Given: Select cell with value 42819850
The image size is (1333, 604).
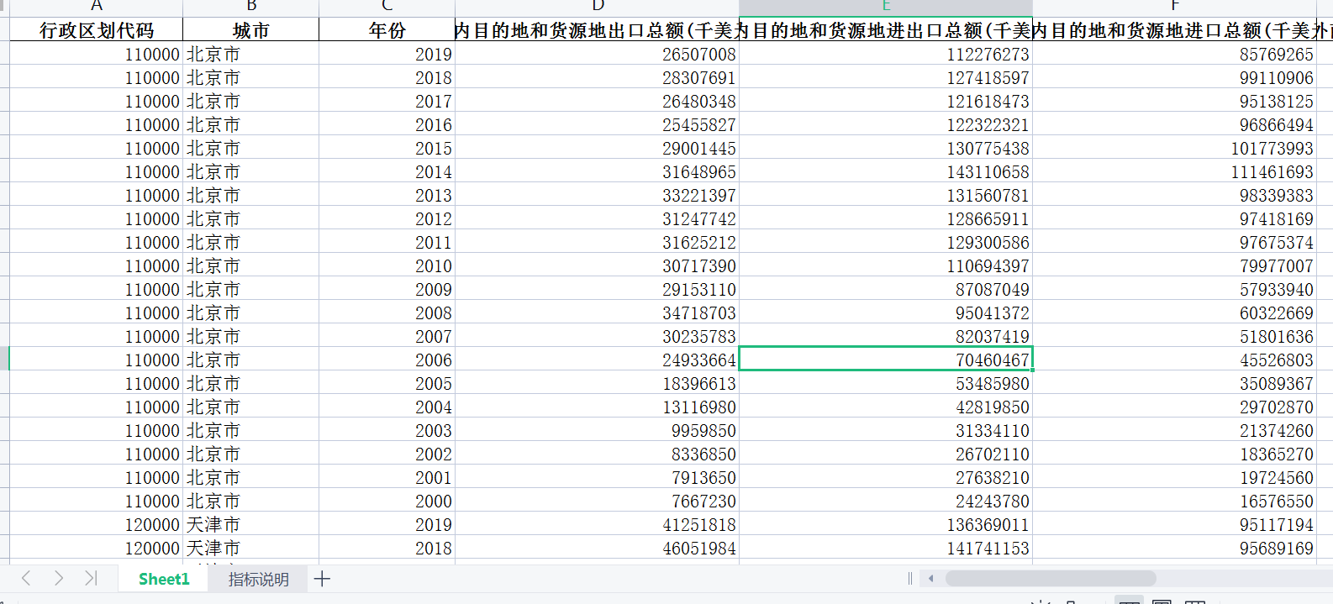Looking at the screenshot, I should [x=886, y=407].
